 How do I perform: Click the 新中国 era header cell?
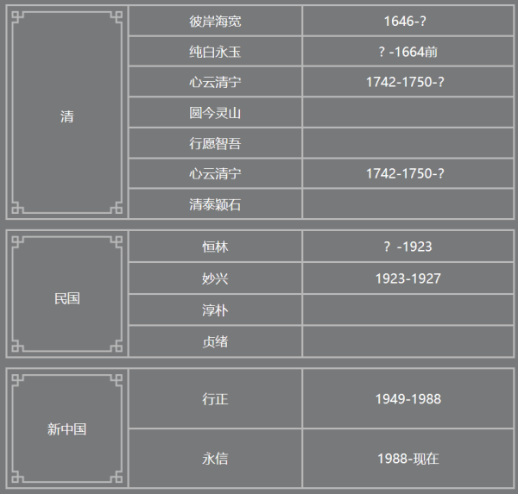click(67, 428)
